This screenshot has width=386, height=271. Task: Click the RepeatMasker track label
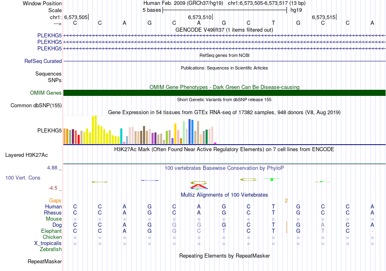coord(45,261)
